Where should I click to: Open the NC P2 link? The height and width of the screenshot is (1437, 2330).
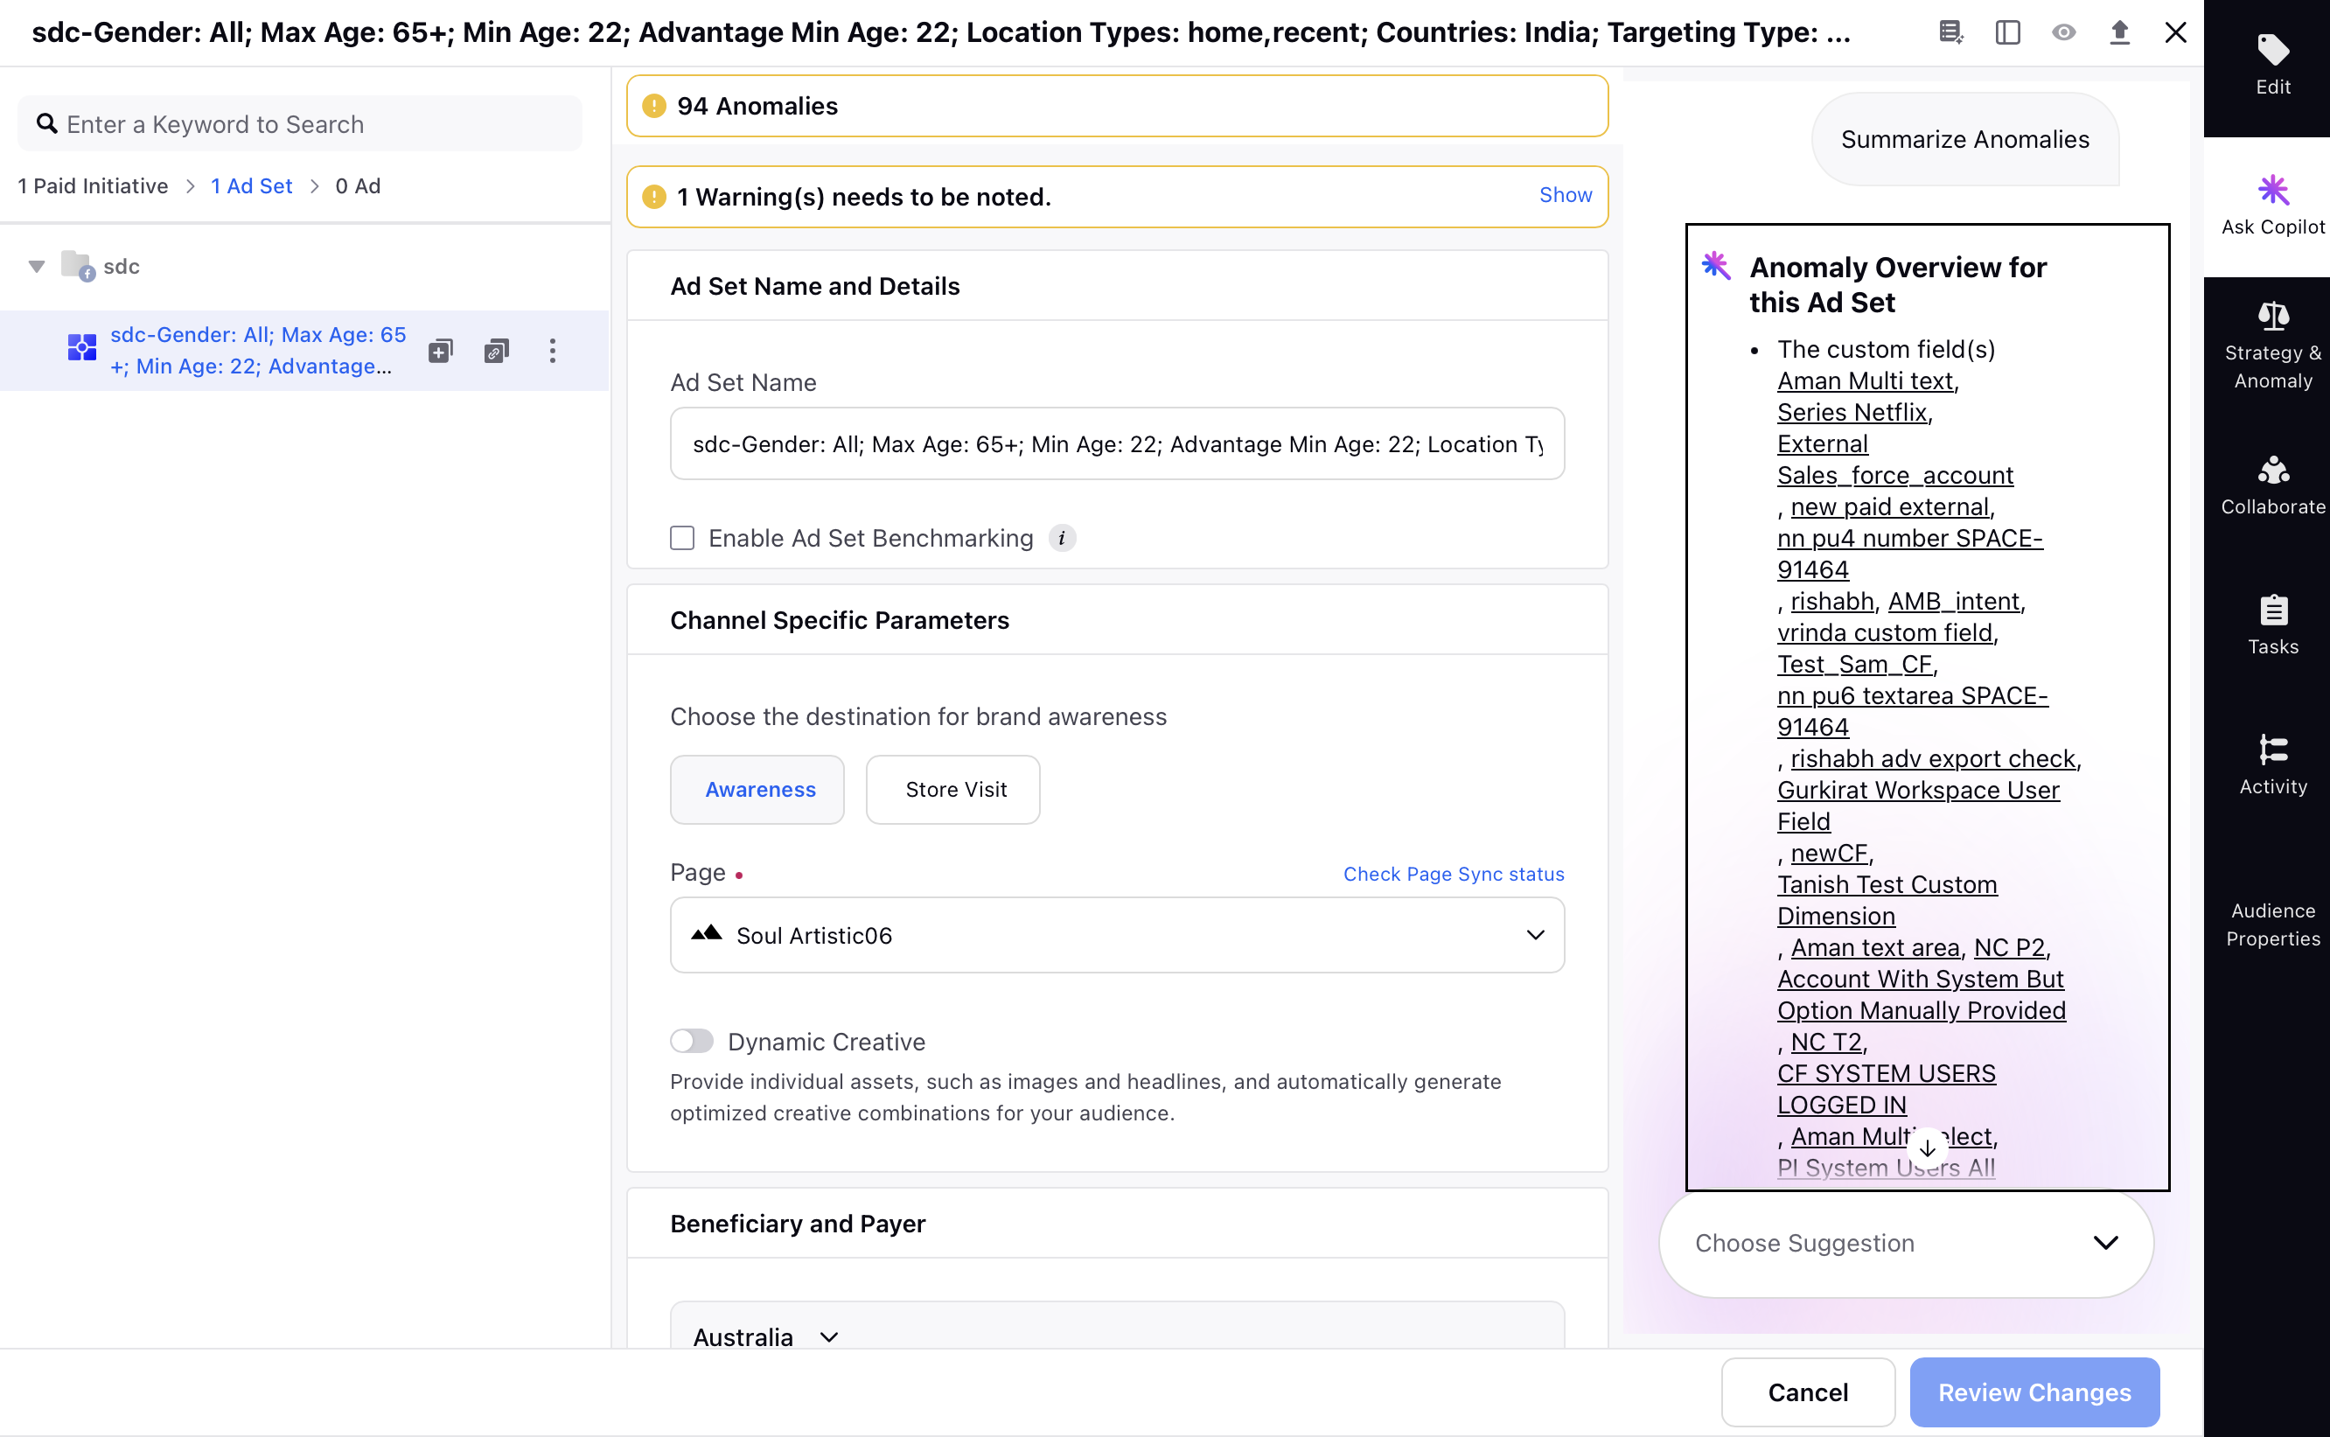(2009, 947)
